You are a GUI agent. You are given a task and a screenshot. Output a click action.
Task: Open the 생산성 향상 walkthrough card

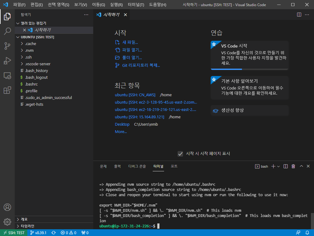coord(250,110)
